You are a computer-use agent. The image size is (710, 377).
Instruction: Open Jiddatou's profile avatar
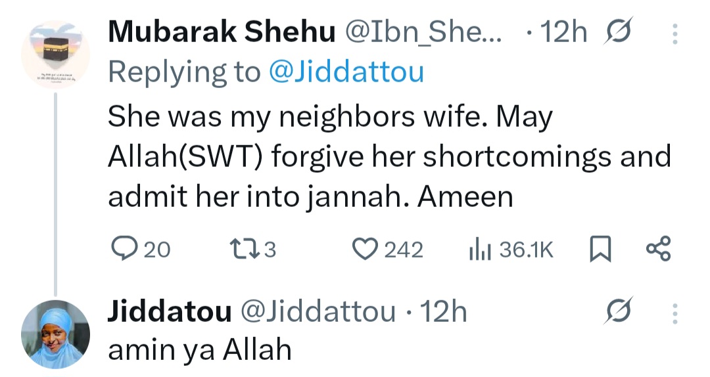(x=56, y=334)
